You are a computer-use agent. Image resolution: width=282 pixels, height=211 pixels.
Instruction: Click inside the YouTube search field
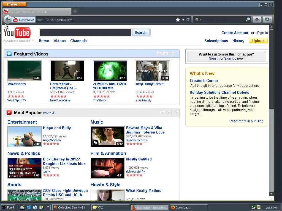85,33
